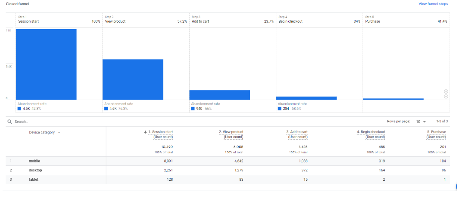Select the tablet row label
Image resolution: width=468 pixels, height=201 pixels.
pos(34,180)
